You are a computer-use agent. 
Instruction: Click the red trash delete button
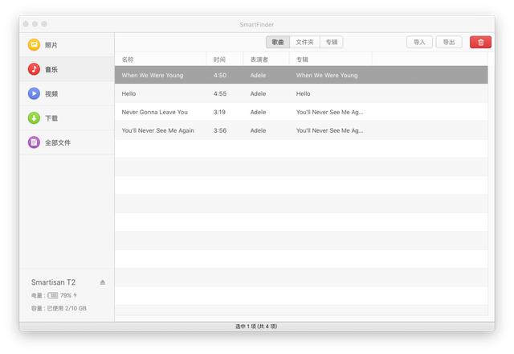click(x=480, y=42)
